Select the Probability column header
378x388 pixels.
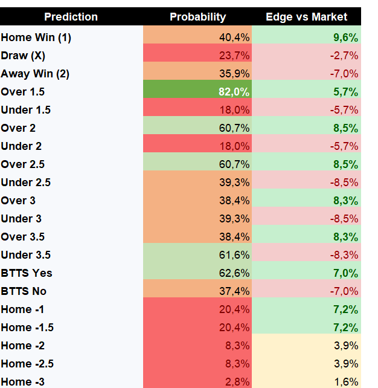pyautogui.click(x=197, y=16)
